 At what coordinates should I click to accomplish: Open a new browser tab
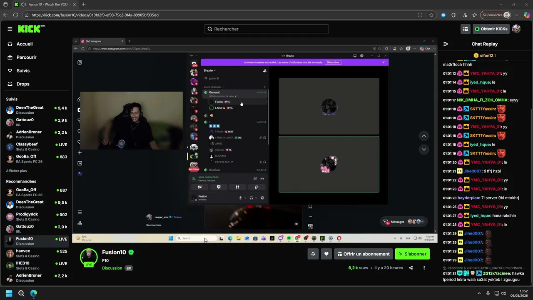click(x=84, y=5)
